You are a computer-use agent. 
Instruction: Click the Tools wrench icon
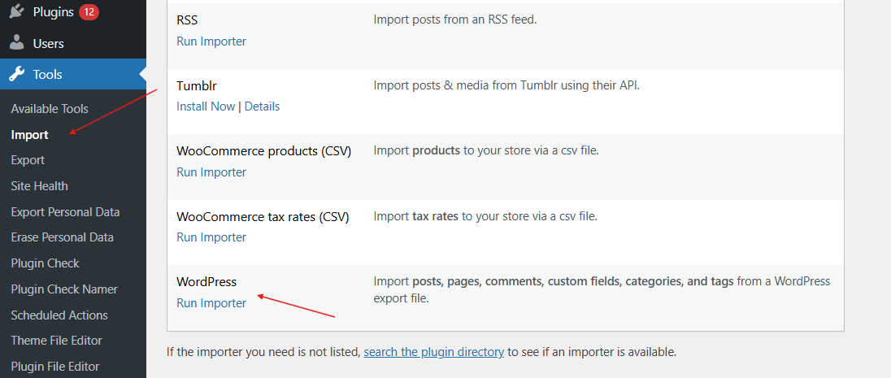click(17, 74)
